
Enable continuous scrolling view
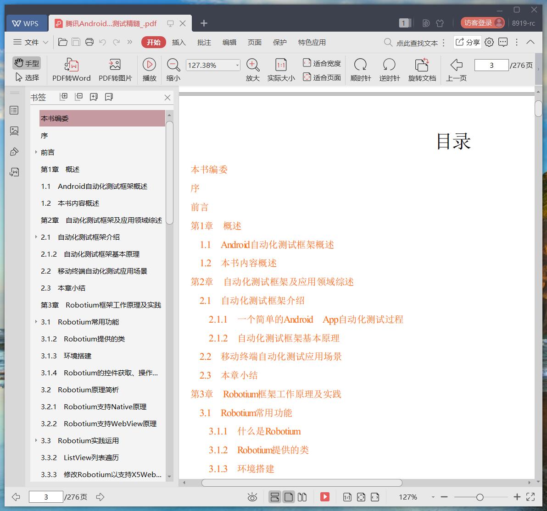[275, 497]
